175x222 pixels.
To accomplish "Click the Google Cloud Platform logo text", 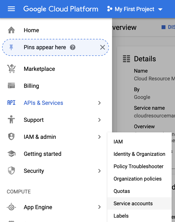I will point(61,9).
